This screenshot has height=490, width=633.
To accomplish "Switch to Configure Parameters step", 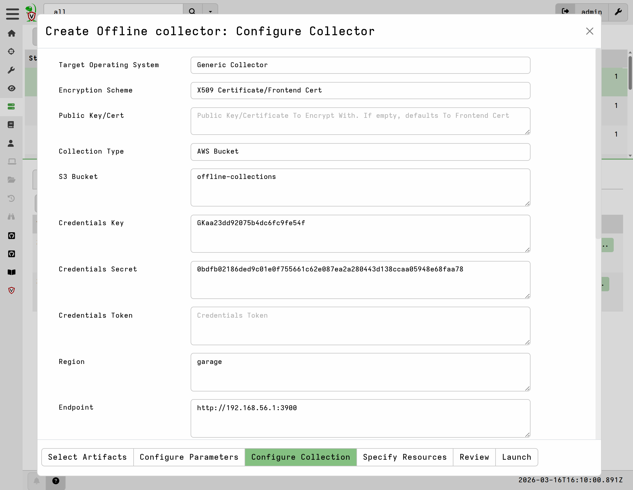I will click(x=189, y=457).
